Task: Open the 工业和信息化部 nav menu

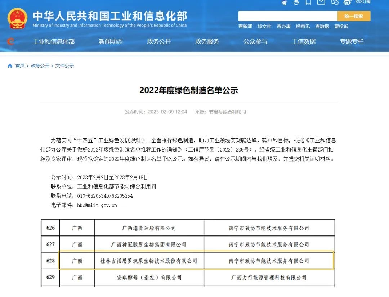Action: 54,41
